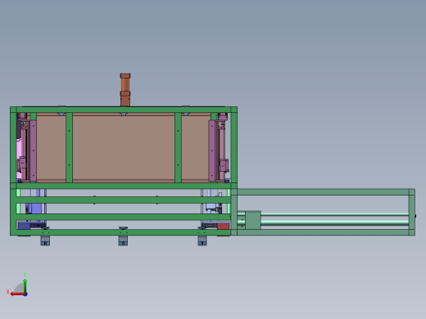Viewport: 426px width, 319px height.
Task: Select the red block at the frame's lower corner
Action: [x=223, y=226]
